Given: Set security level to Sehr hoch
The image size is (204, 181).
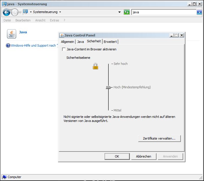Looking at the screenshot, I should click(121, 64).
